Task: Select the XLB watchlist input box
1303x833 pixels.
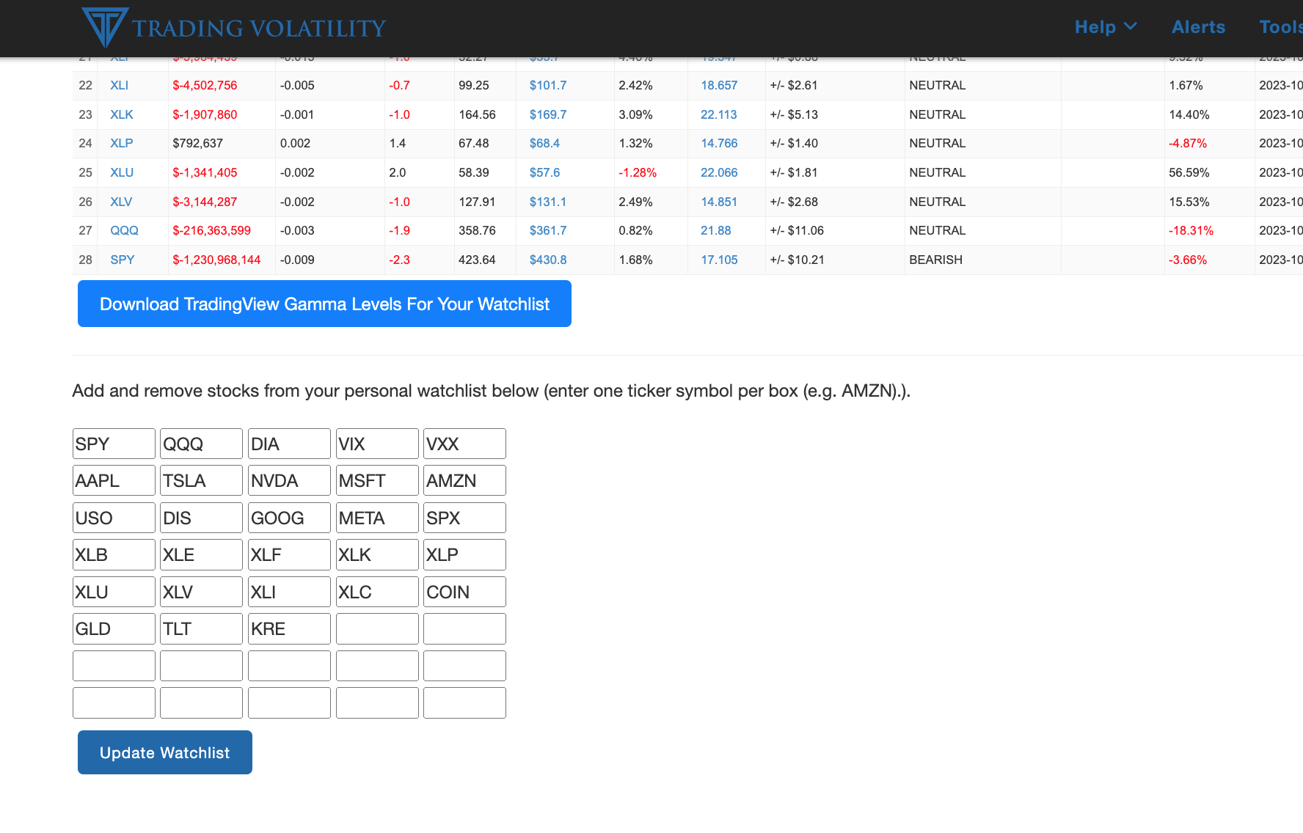Action: 114,554
